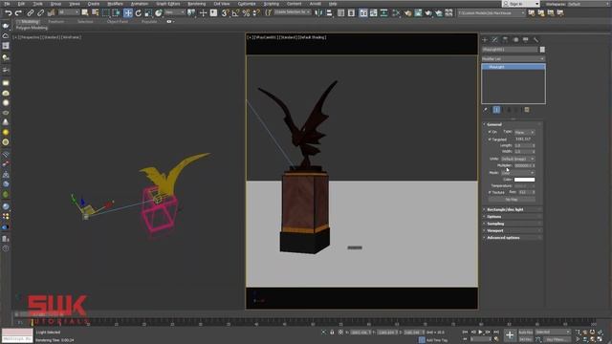Click the Redo arrow icon
The image size is (612, 344).
(x=18, y=13)
